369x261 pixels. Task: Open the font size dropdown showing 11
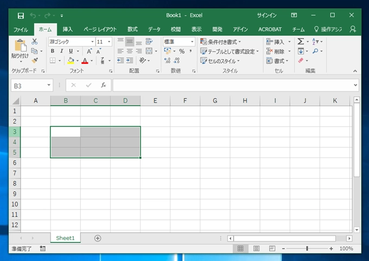(109, 42)
